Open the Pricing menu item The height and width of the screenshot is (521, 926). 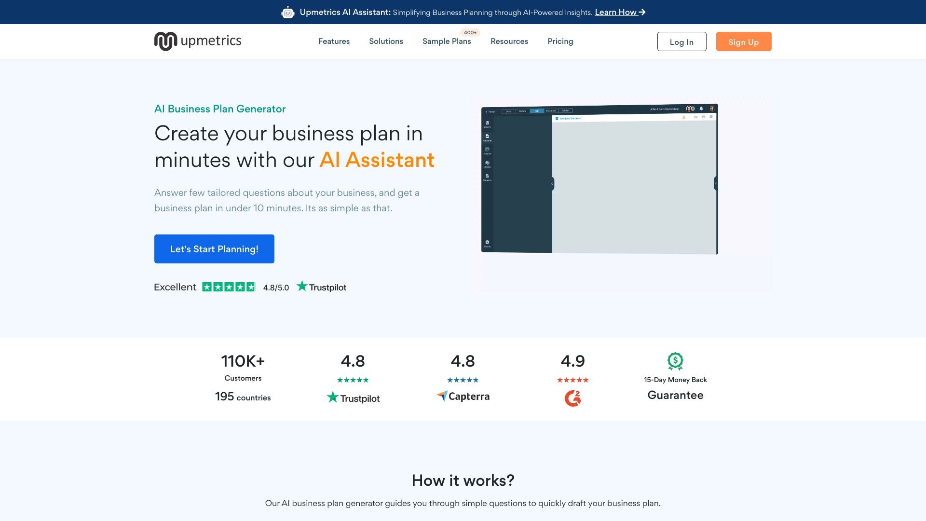[x=560, y=41]
